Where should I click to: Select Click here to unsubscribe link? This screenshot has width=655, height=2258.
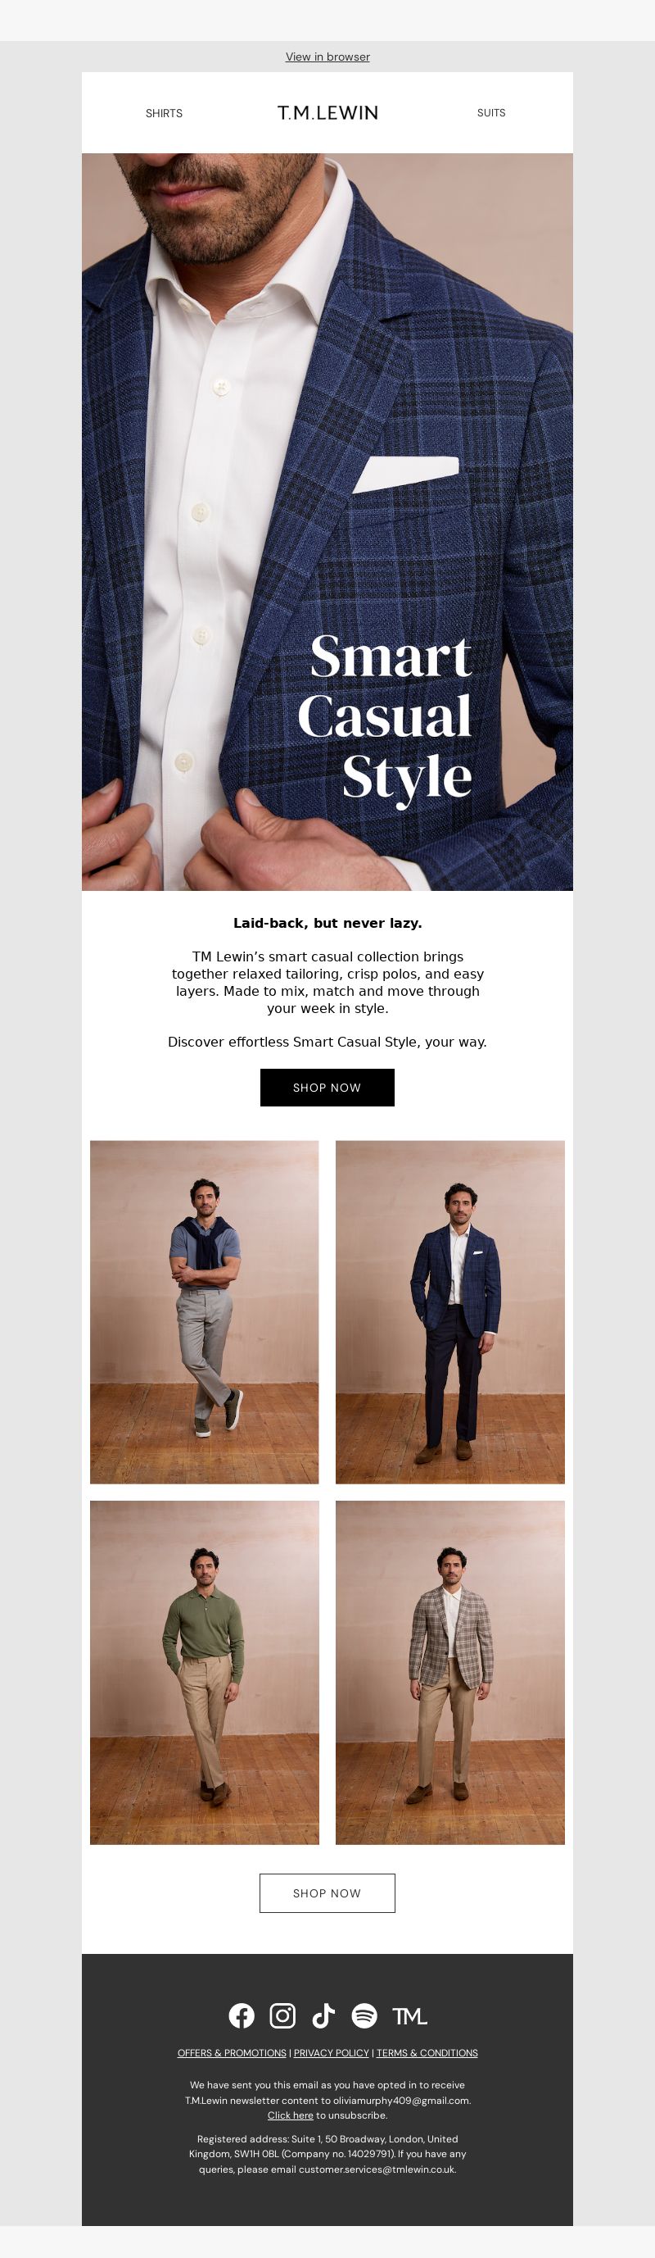coord(291,2115)
